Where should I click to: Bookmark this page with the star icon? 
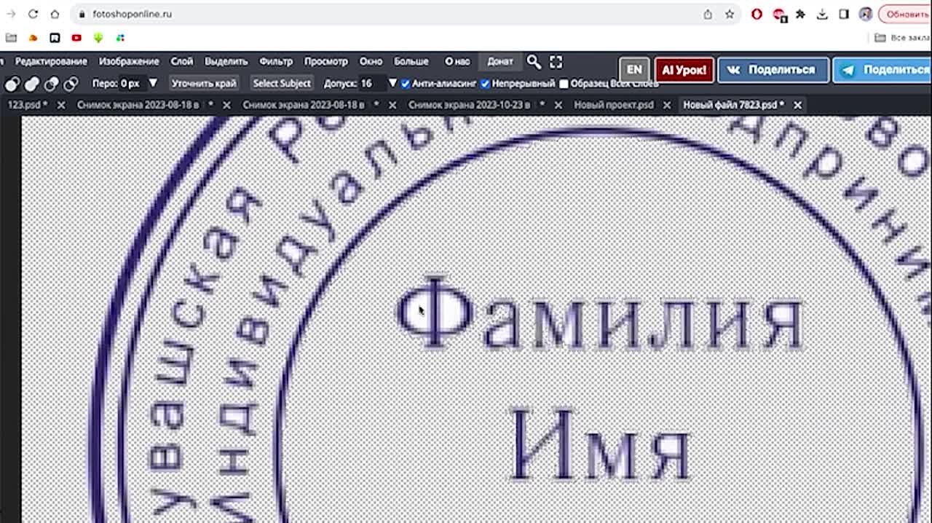coord(730,14)
